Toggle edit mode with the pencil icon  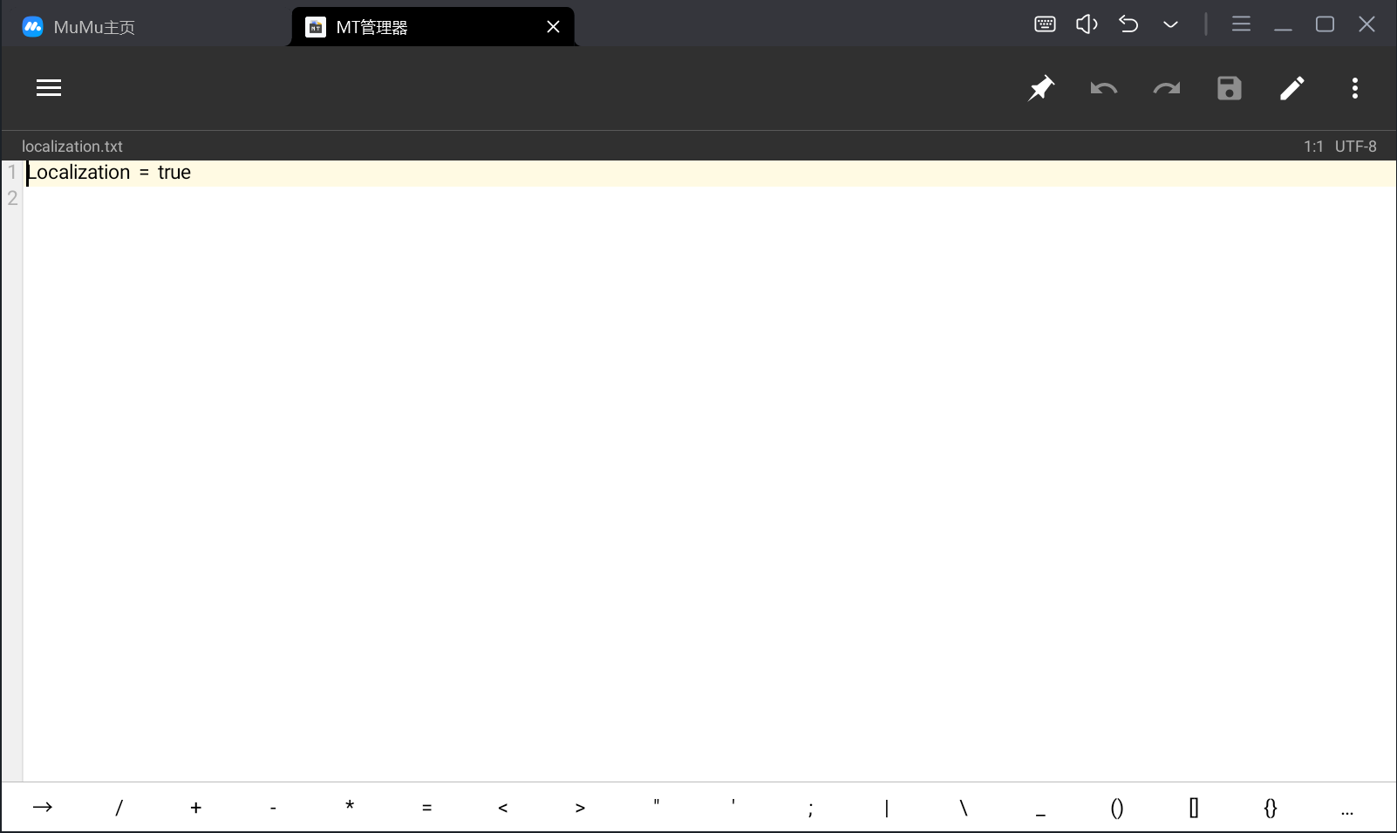[x=1292, y=88]
